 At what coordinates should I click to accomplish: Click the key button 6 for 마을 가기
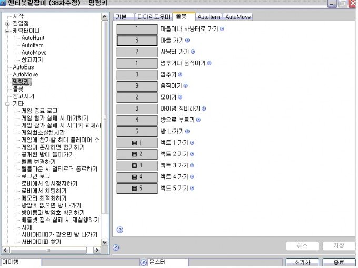(136, 40)
